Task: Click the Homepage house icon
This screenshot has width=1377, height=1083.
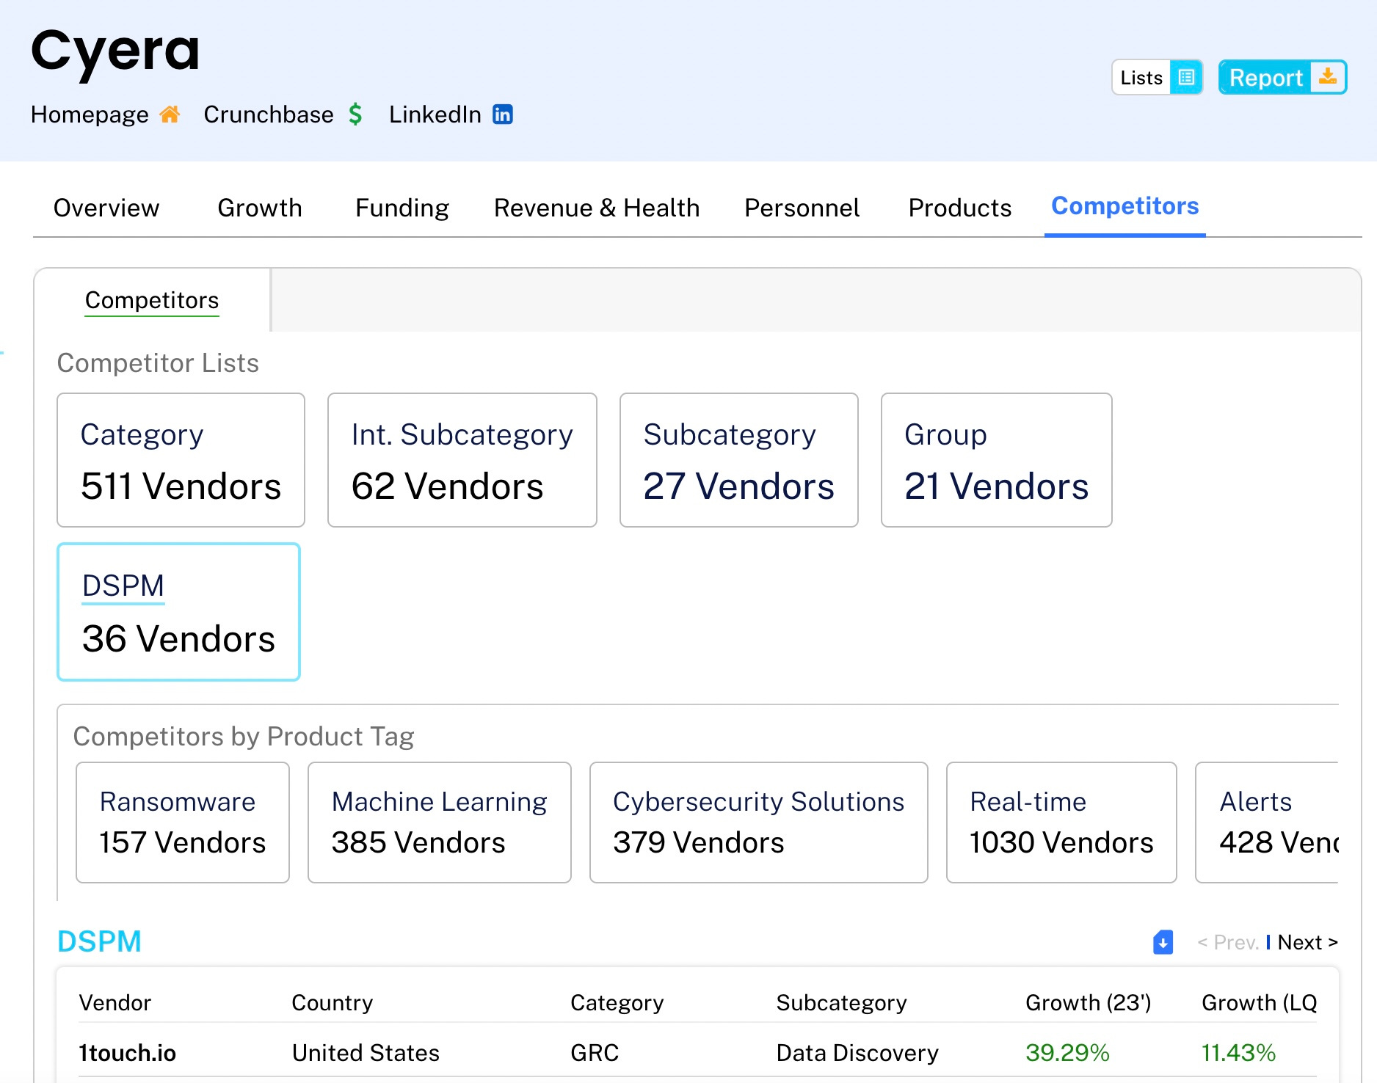Action: (170, 114)
